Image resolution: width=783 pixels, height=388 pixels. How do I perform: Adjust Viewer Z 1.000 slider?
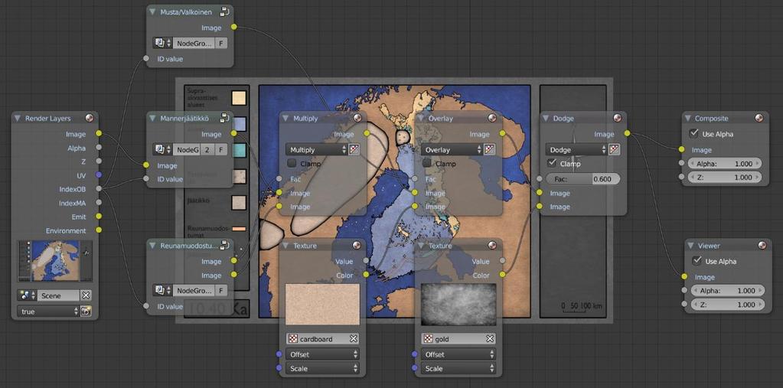coord(728,305)
